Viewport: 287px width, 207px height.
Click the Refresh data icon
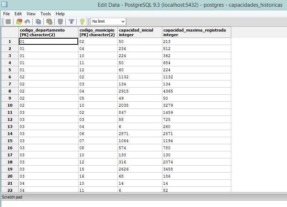[19, 22]
